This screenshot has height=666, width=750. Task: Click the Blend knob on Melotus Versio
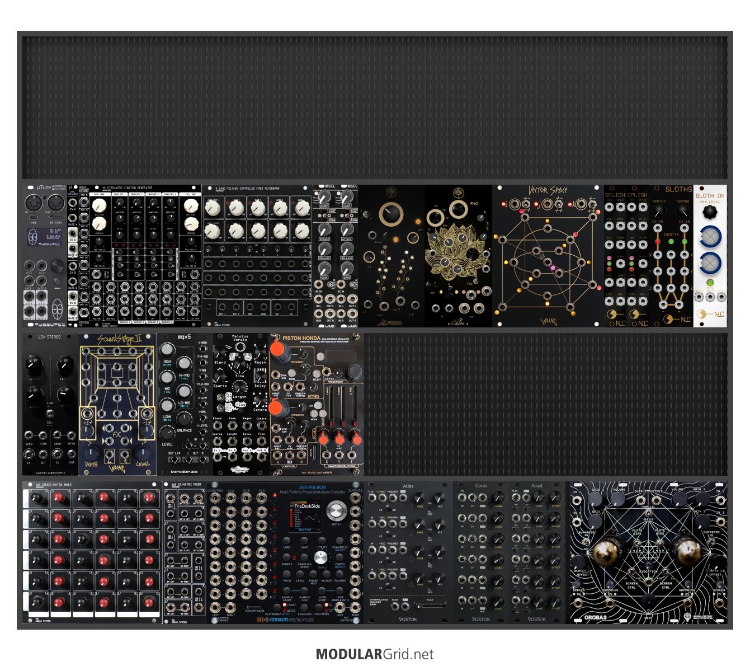click(x=221, y=352)
